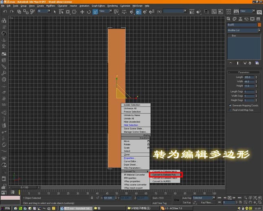Open Render Scene dialog icon
This screenshot has width=263, height=211.
236,12
